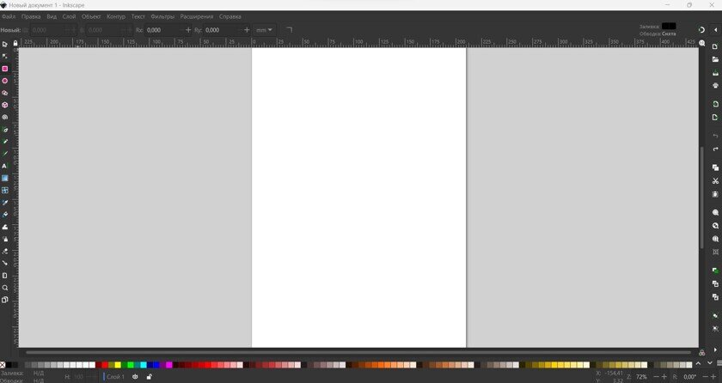
Task: Increase the rotation with plus beside 0,00°
Action: [x=713, y=377]
